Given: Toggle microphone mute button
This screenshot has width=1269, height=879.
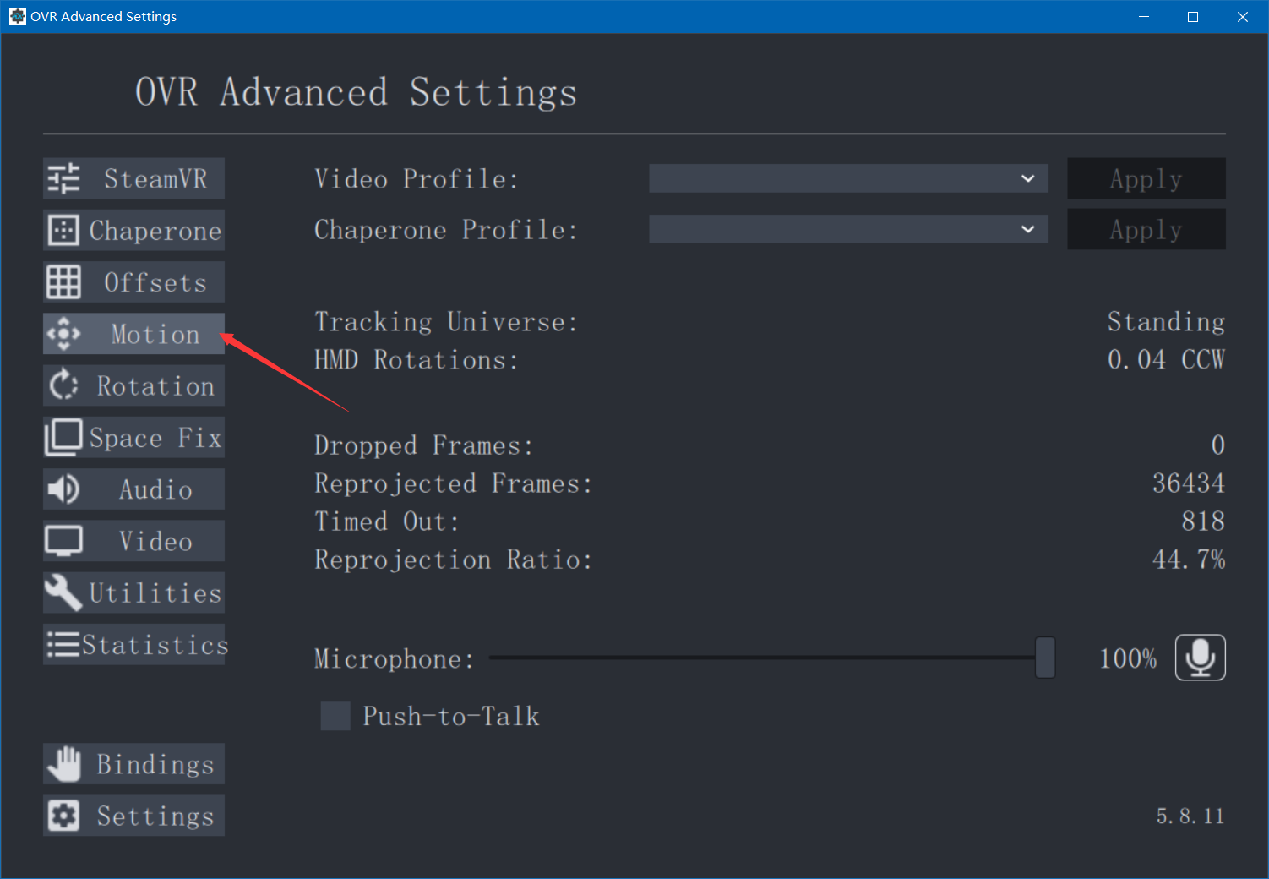Looking at the screenshot, I should pos(1201,658).
